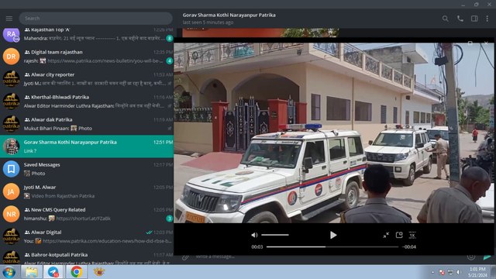Play the video
Image resolution: width=496 pixels, height=279 pixels.
click(332, 235)
